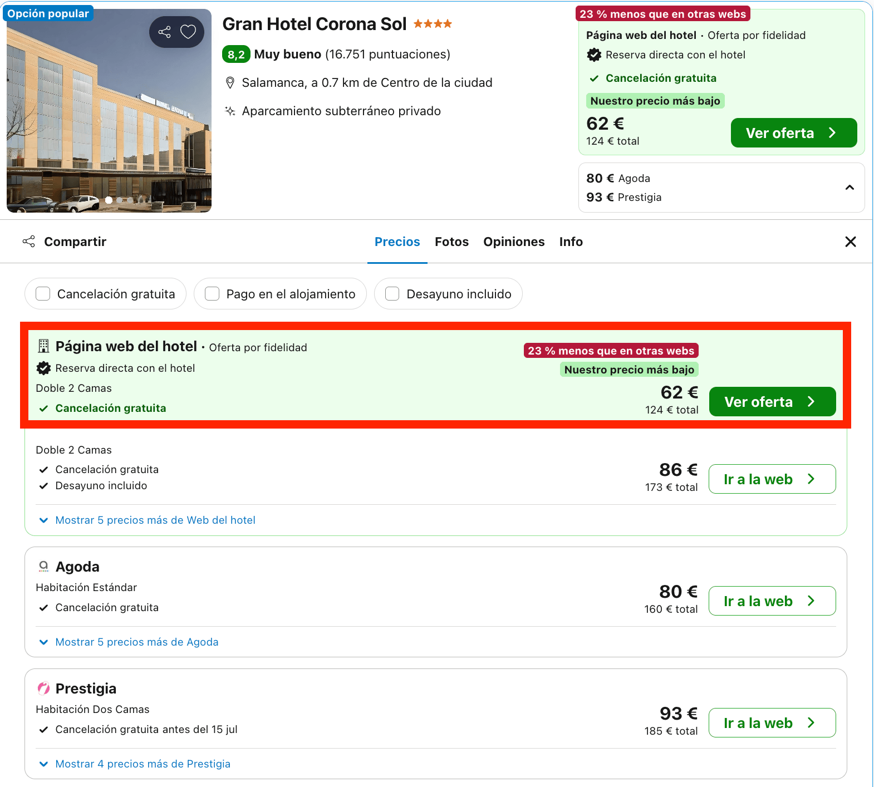The height and width of the screenshot is (787, 874).
Task: Click Nuestro precio más bajo label in the top card
Action: click(x=655, y=101)
